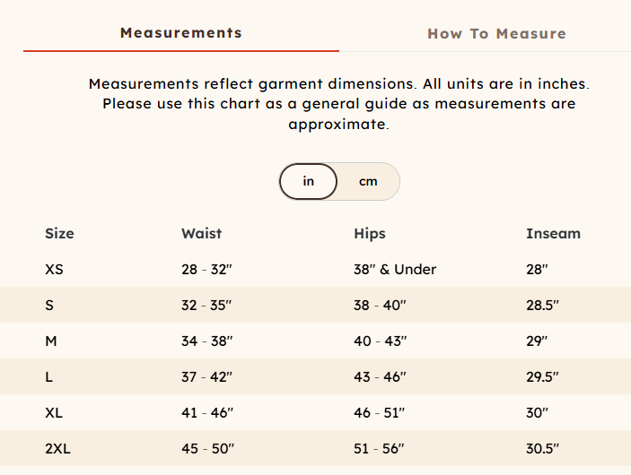This screenshot has height=475, width=631.
Task: Select the XS size row label
Action: point(55,269)
